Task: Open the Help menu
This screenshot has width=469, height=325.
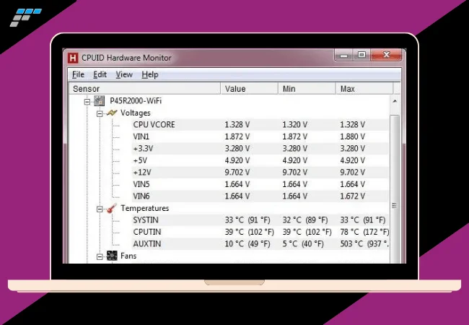Action: [x=150, y=74]
